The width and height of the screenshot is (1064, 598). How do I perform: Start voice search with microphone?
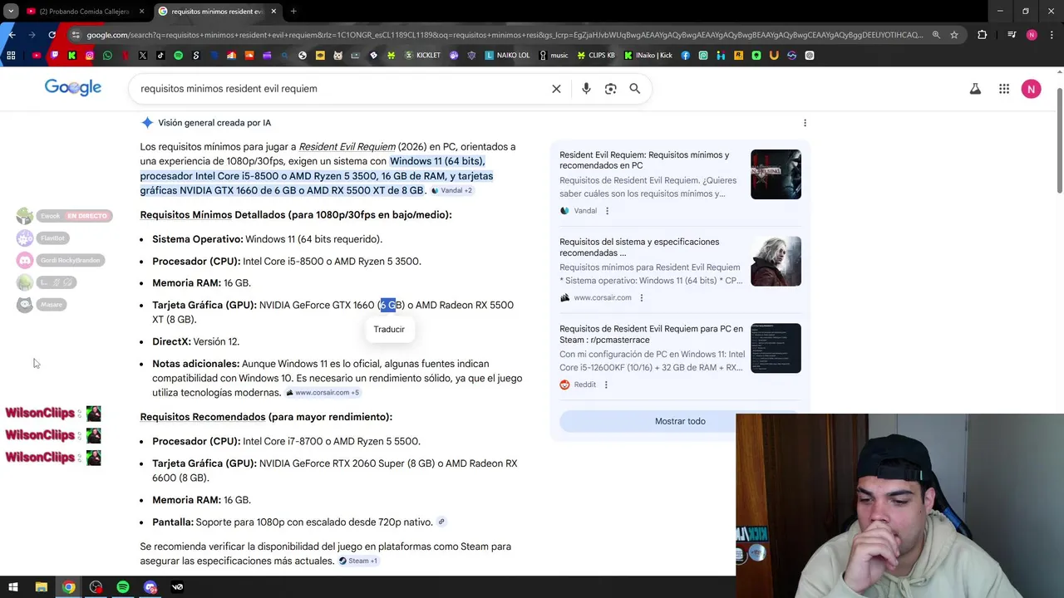[586, 89]
